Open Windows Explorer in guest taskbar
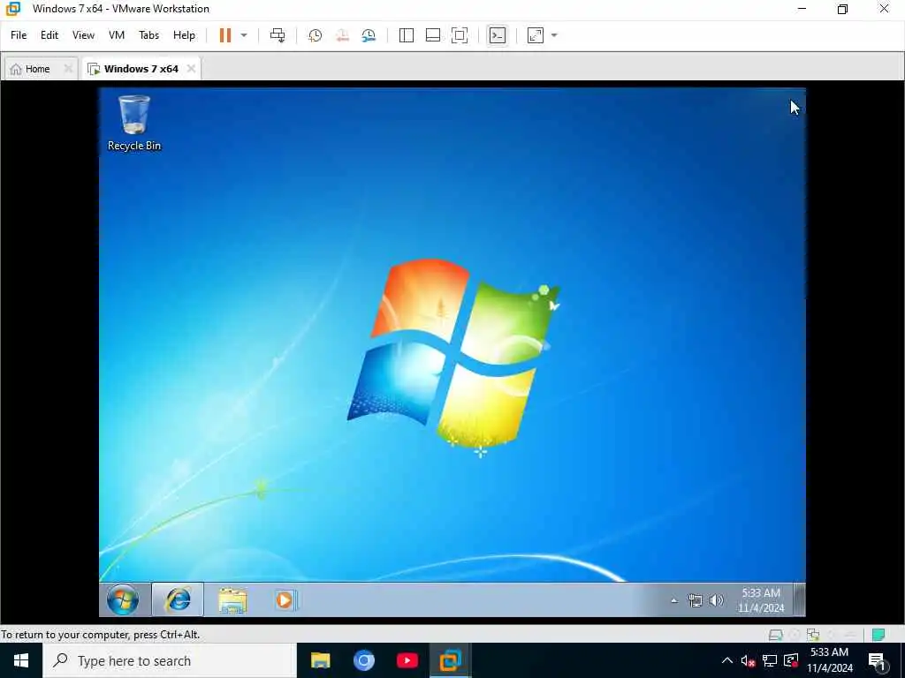The image size is (905, 678). 232,599
